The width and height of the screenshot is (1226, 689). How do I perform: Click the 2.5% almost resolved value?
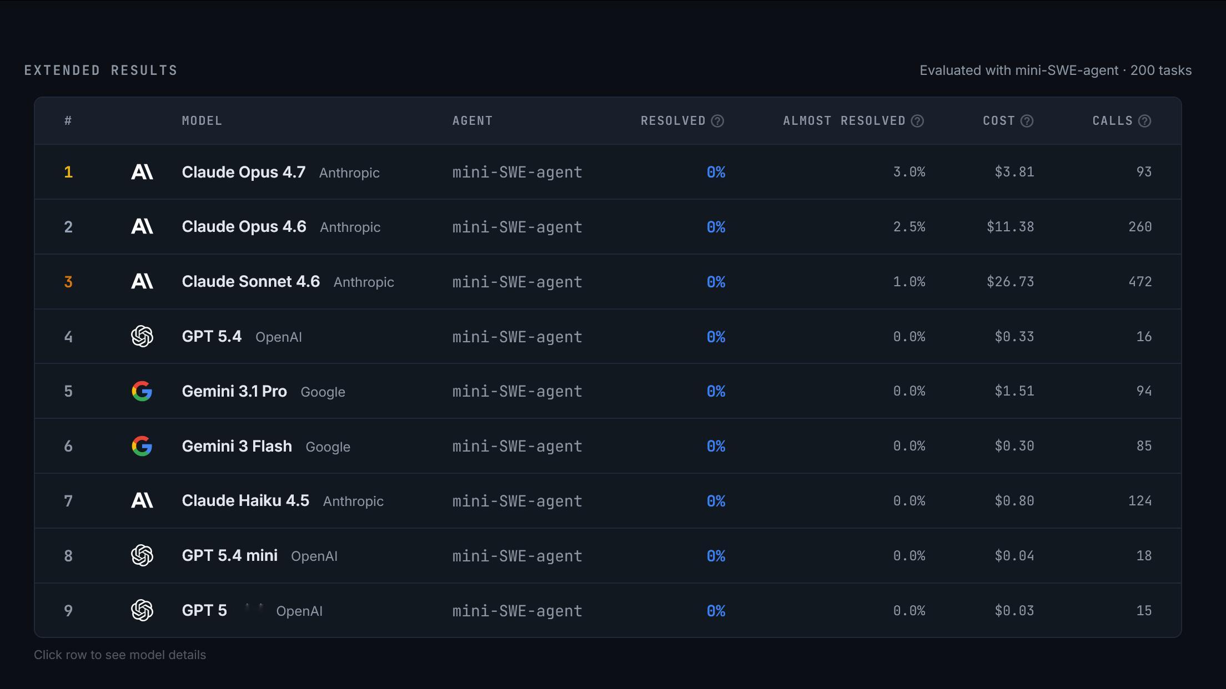(x=910, y=227)
